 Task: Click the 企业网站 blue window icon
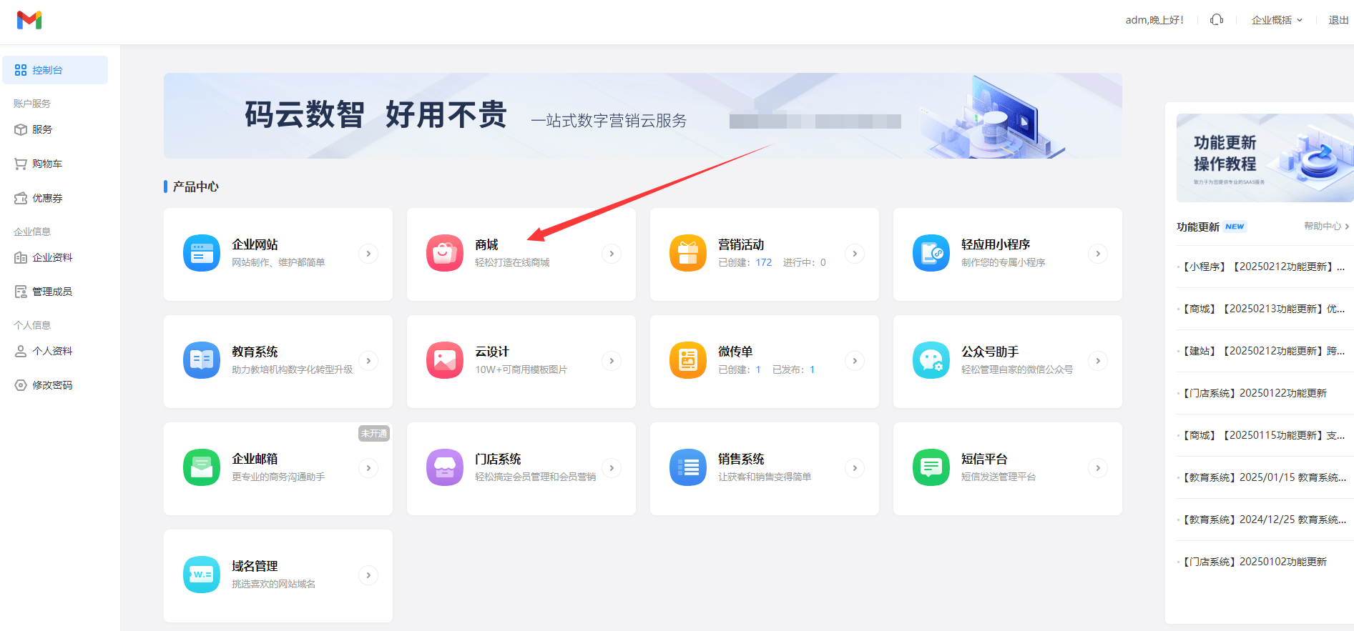201,254
